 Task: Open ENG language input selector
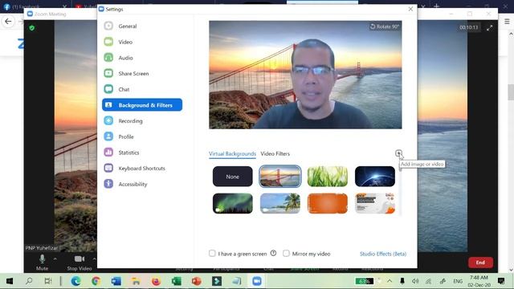click(458, 281)
